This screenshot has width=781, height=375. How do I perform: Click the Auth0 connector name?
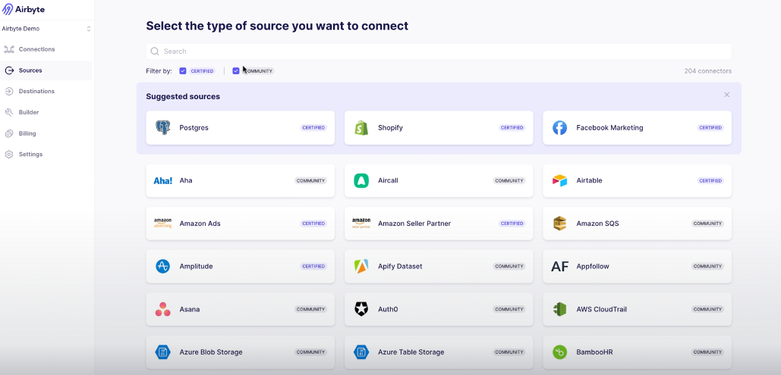click(x=388, y=309)
